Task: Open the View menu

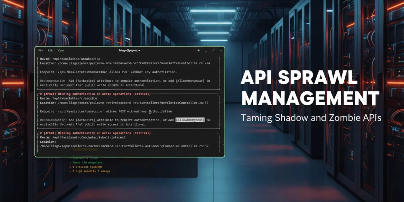Action: [x=61, y=50]
